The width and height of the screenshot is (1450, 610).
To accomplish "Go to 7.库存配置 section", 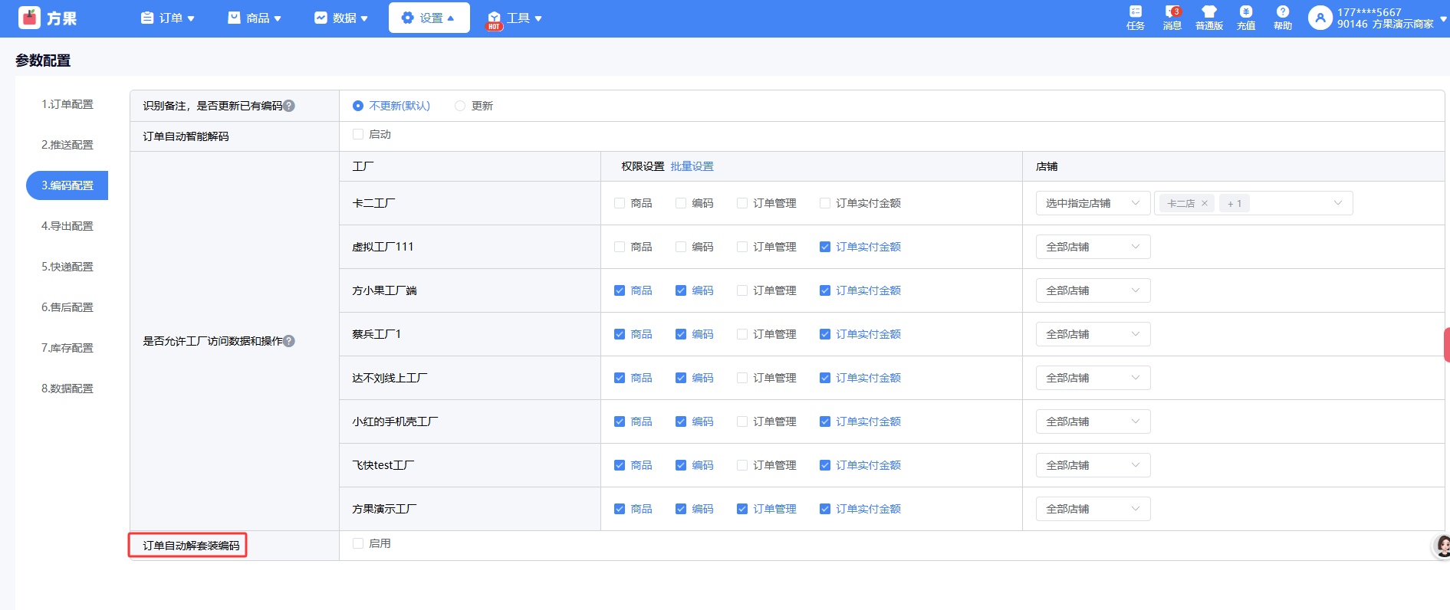I will 67,348.
